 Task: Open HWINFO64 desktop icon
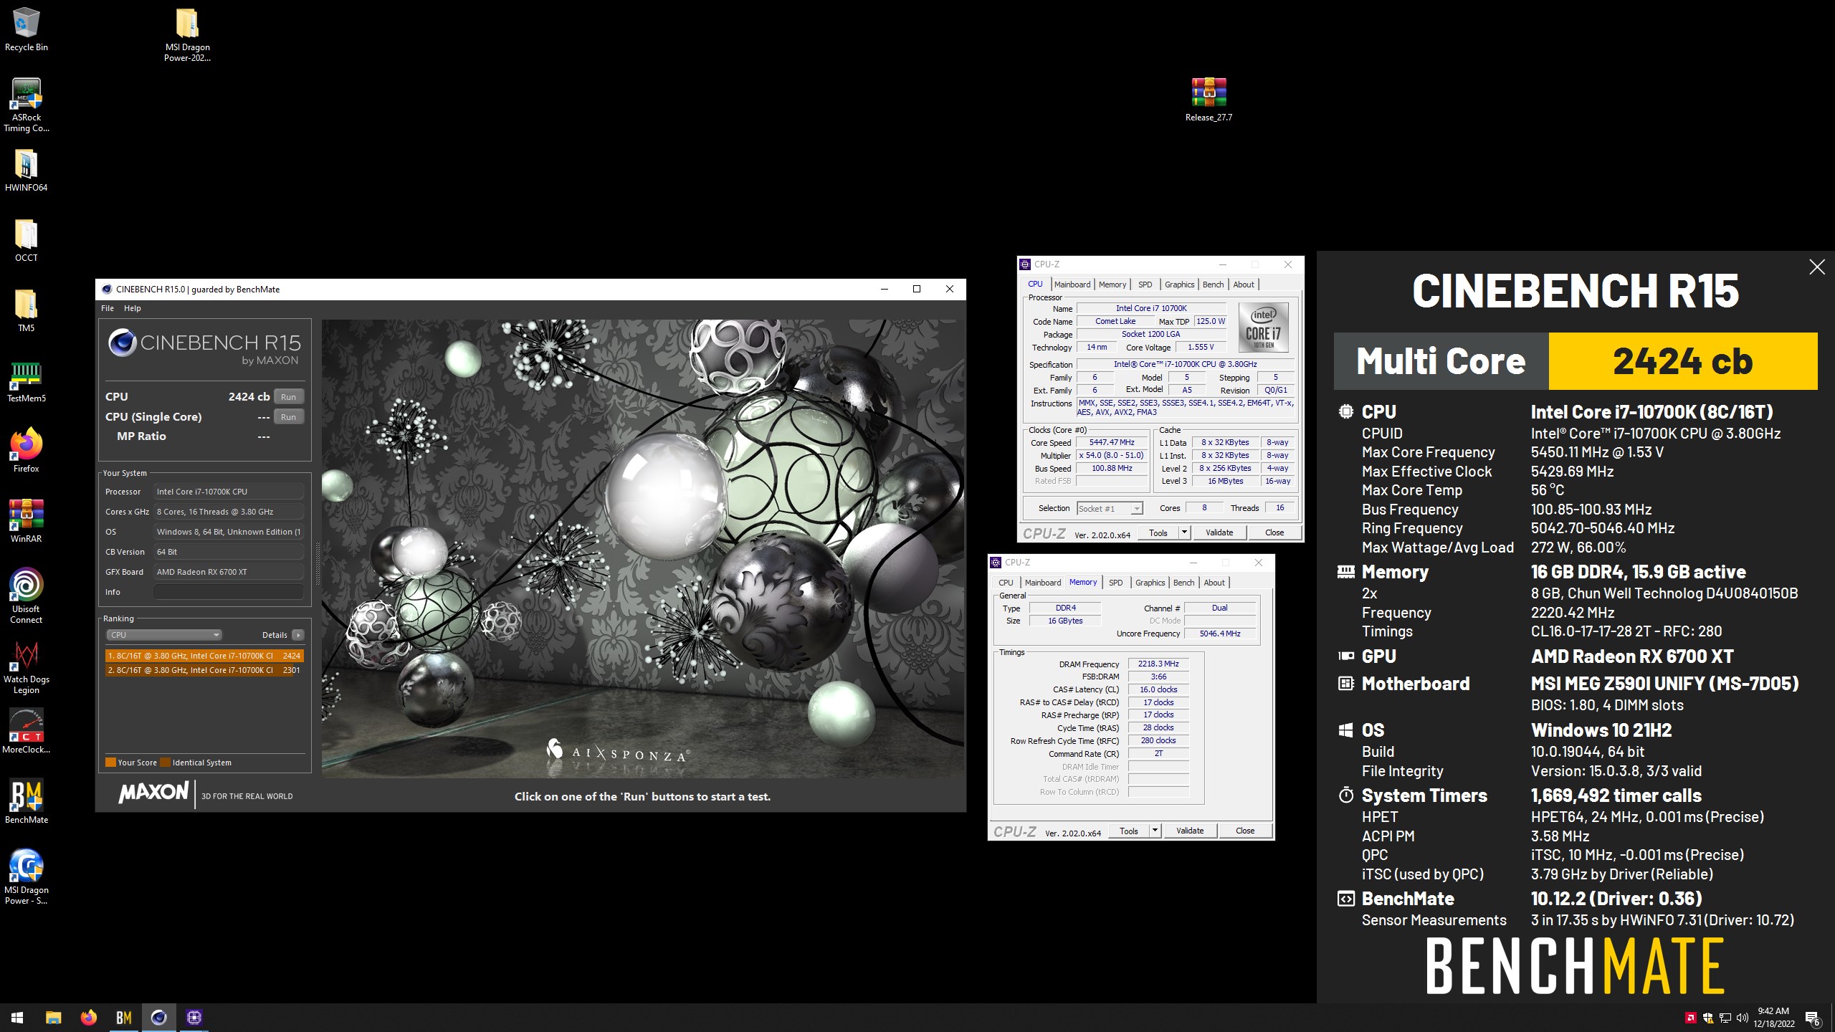[26, 171]
